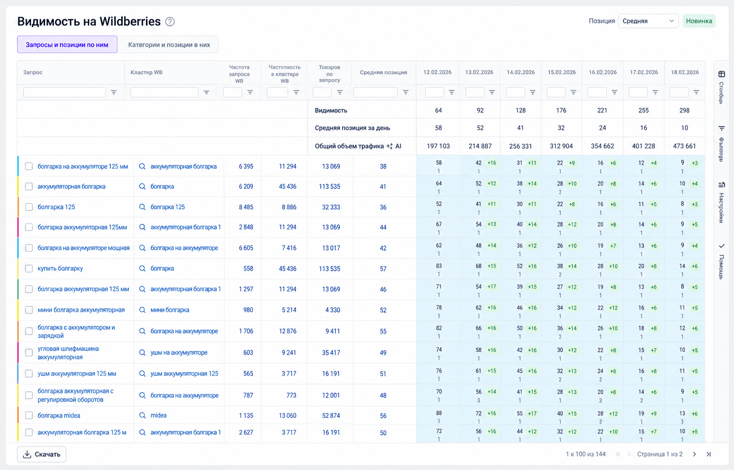
Task: Click the search icon beside cluster болгарка 125
Action: [142, 207]
